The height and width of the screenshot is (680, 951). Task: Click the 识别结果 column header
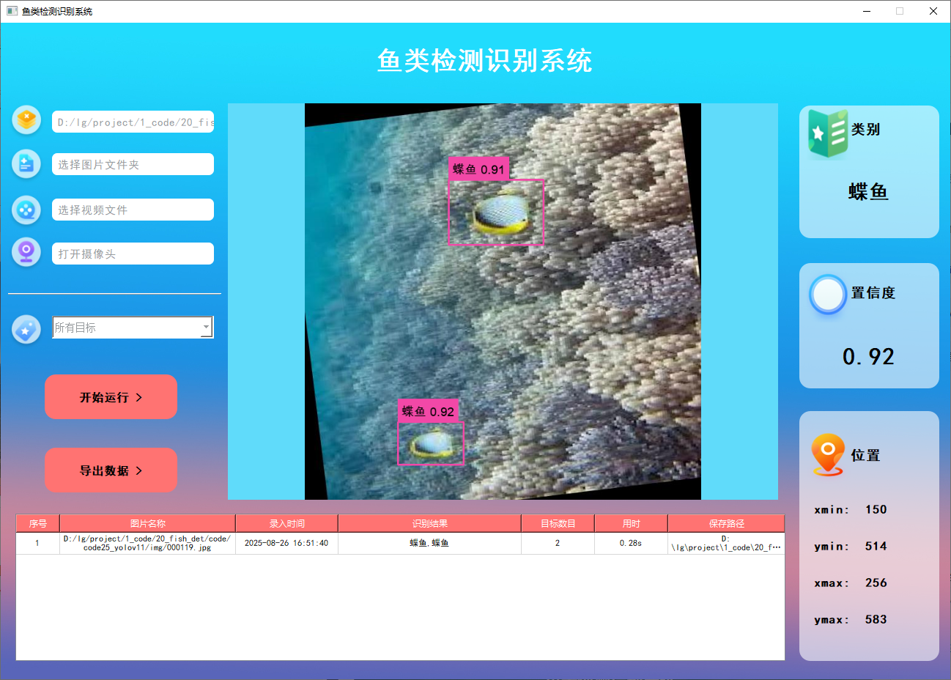pyautogui.click(x=429, y=522)
